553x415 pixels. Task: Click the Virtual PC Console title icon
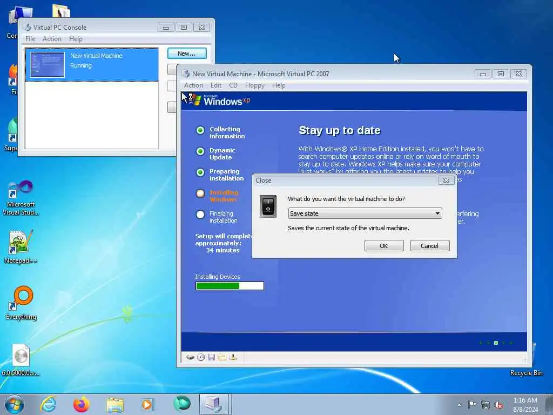click(x=27, y=27)
